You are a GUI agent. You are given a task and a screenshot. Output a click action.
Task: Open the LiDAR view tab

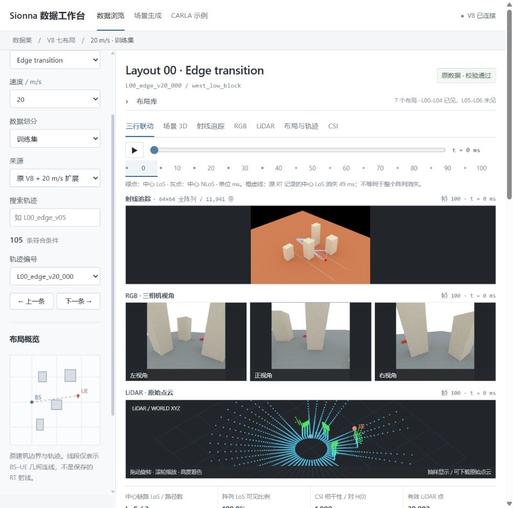[x=265, y=126]
